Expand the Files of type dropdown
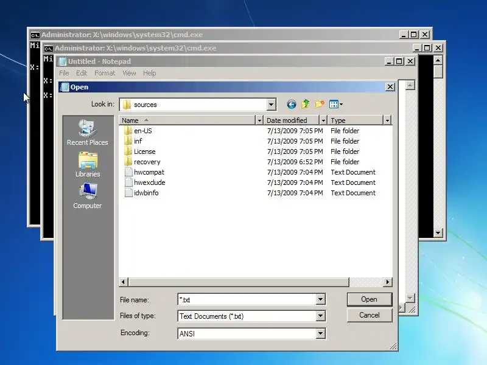This screenshot has height=365, width=487. pos(321,316)
